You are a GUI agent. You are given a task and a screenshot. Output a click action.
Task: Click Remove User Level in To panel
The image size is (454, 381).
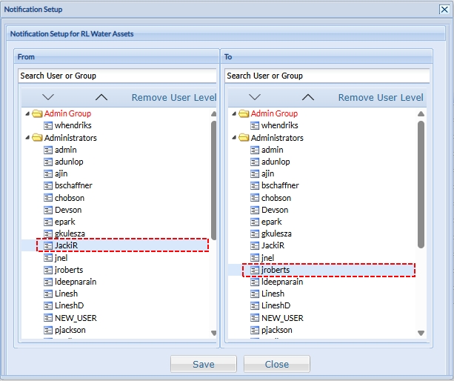point(381,98)
